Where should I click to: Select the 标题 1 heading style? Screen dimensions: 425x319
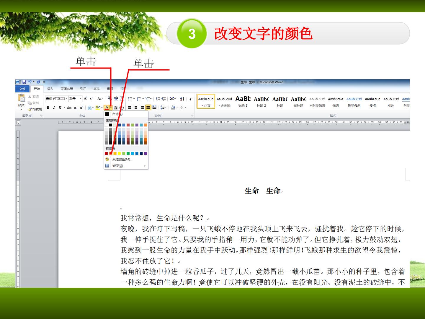coord(243,102)
